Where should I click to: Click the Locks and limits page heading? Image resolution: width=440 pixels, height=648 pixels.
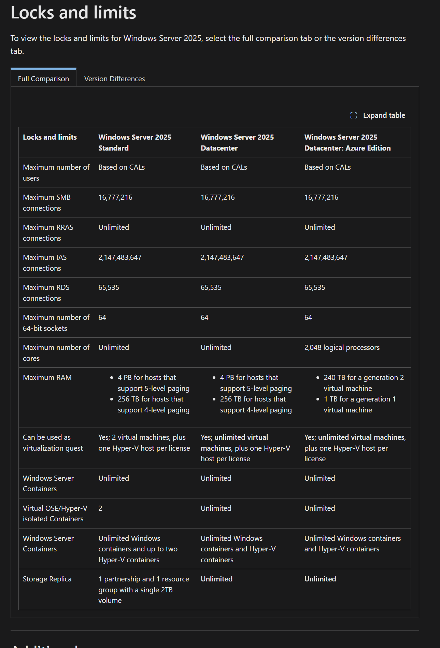[x=73, y=13]
